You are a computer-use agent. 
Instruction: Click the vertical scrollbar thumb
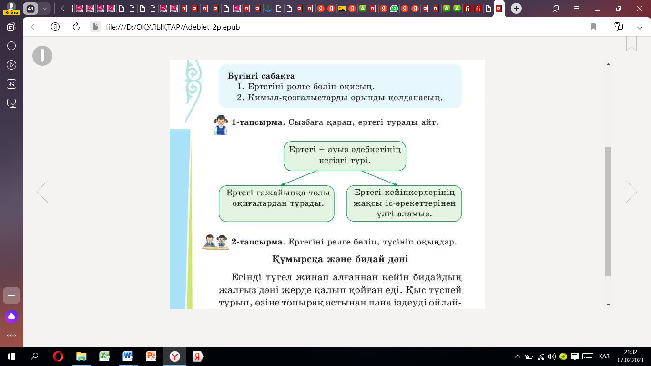point(608,212)
